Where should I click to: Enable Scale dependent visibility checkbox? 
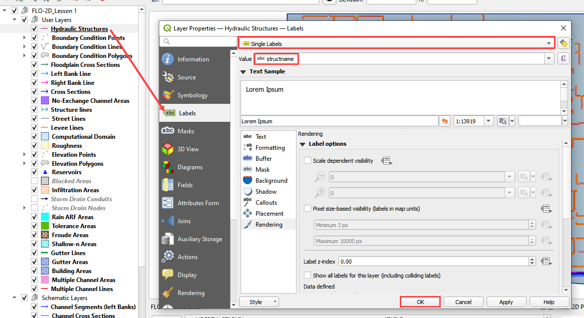pyautogui.click(x=307, y=161)
